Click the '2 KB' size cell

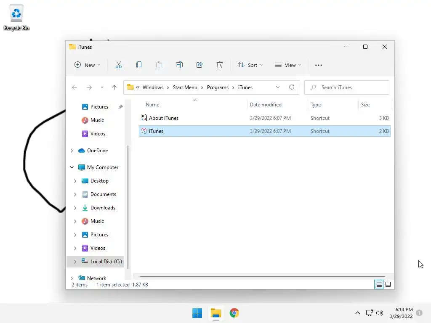(384, 131)
